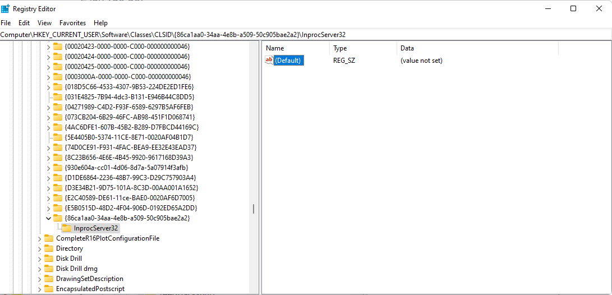Image resolution: width=612 pixels, height=295 pixels.
Task: Expand the {018D5C66-4533-4307-9B53-224DE2ED1FE6} key
Action: tap(48, 87)
